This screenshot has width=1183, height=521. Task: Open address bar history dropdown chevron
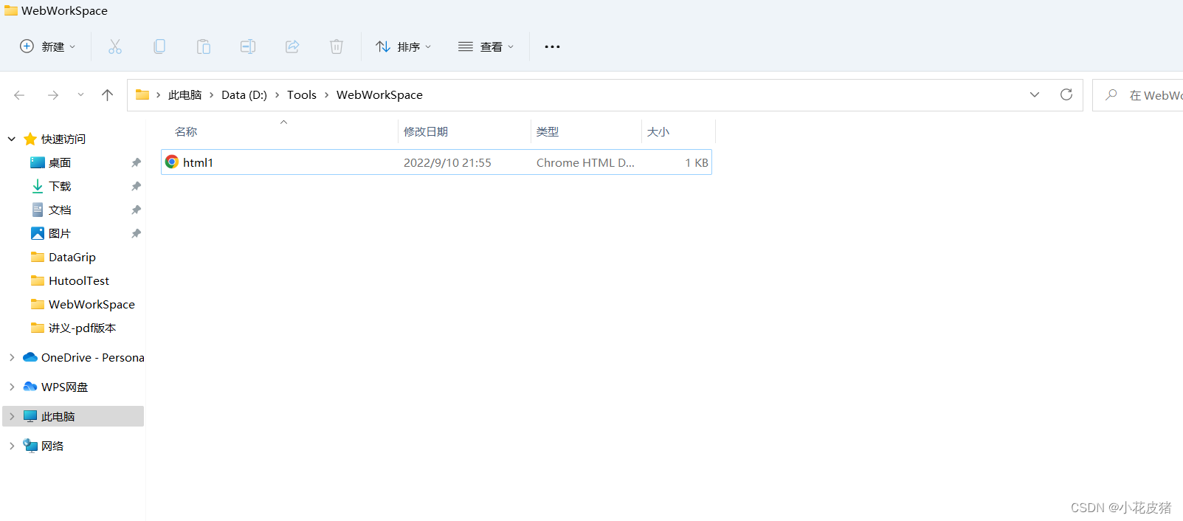pos(1035,94)
